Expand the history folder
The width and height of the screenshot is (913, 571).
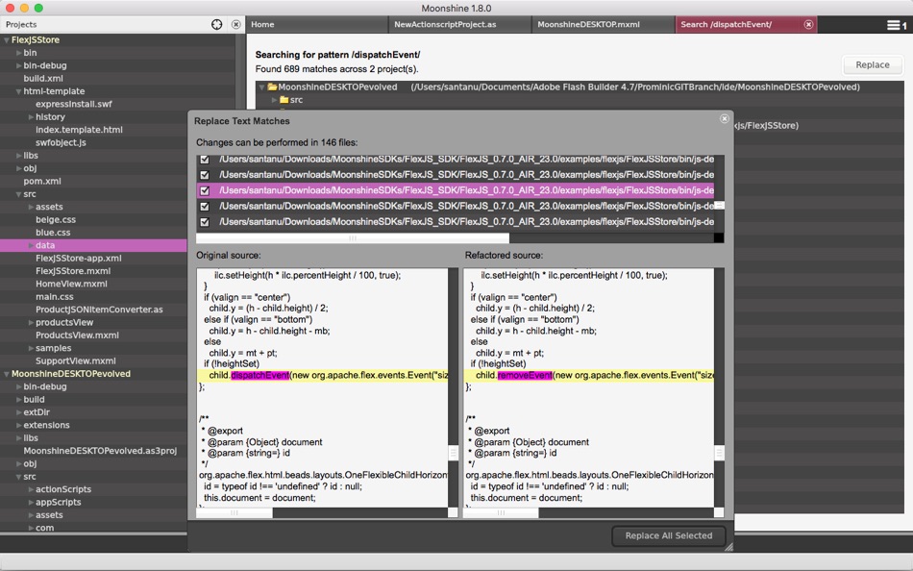(31, 117)
